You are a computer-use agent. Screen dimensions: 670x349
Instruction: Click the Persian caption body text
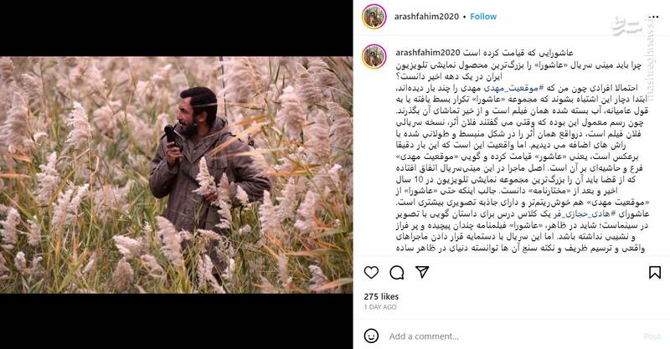[522, 157]
